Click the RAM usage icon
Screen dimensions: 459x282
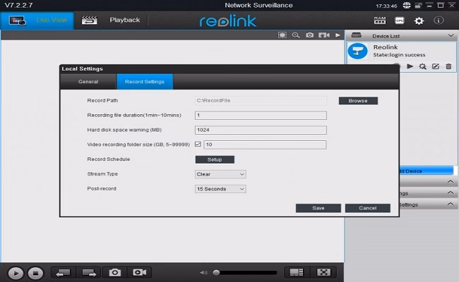tap(379, 20)
